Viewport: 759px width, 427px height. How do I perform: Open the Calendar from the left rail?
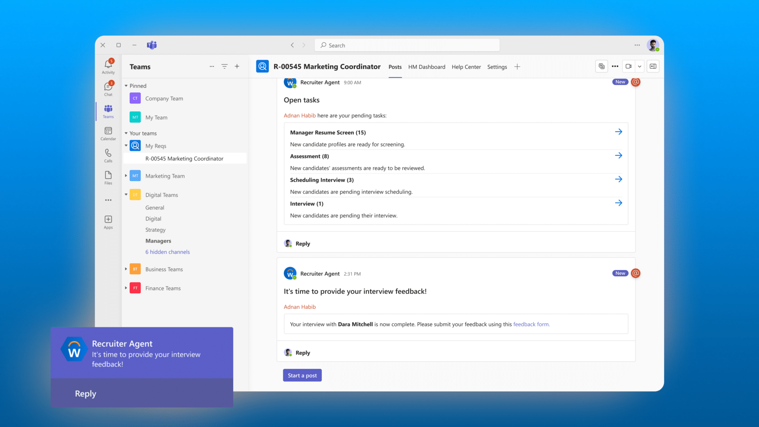click(108, 133)
